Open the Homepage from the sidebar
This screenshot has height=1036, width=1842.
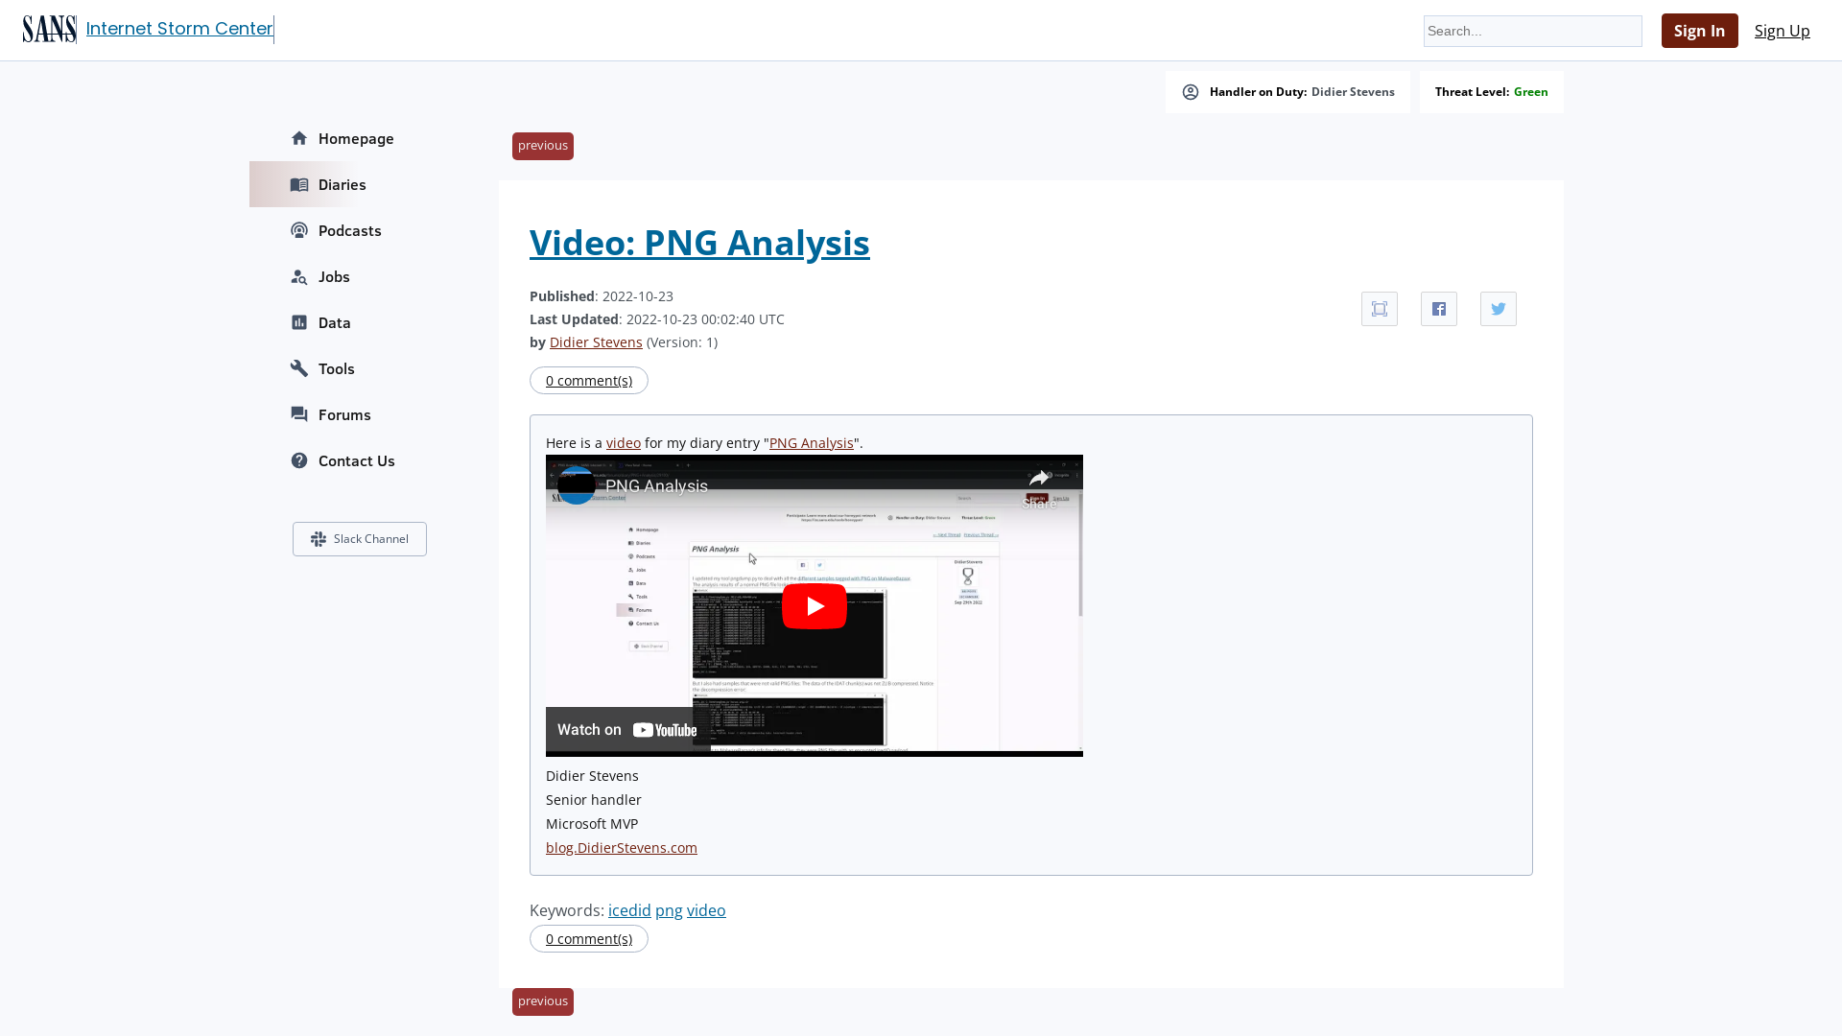(298, 138)
